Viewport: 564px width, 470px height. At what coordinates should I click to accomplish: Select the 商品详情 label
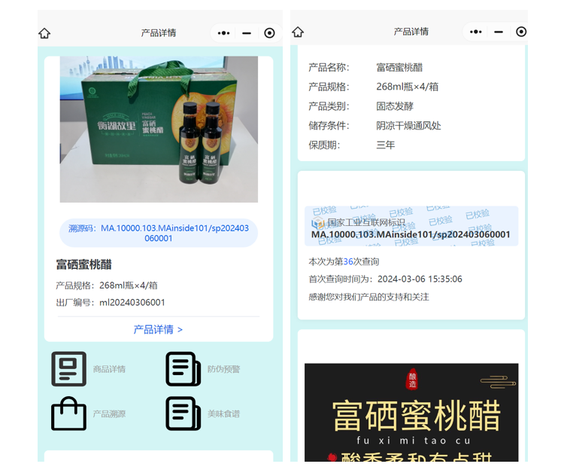pyautogui.click(x=109, y=369)
